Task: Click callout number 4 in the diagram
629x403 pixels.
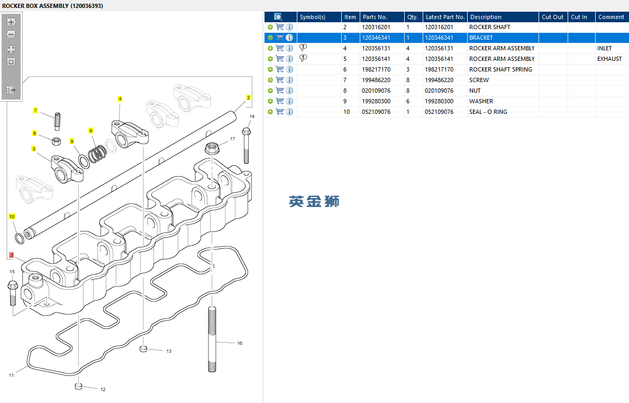Action: 120,99
